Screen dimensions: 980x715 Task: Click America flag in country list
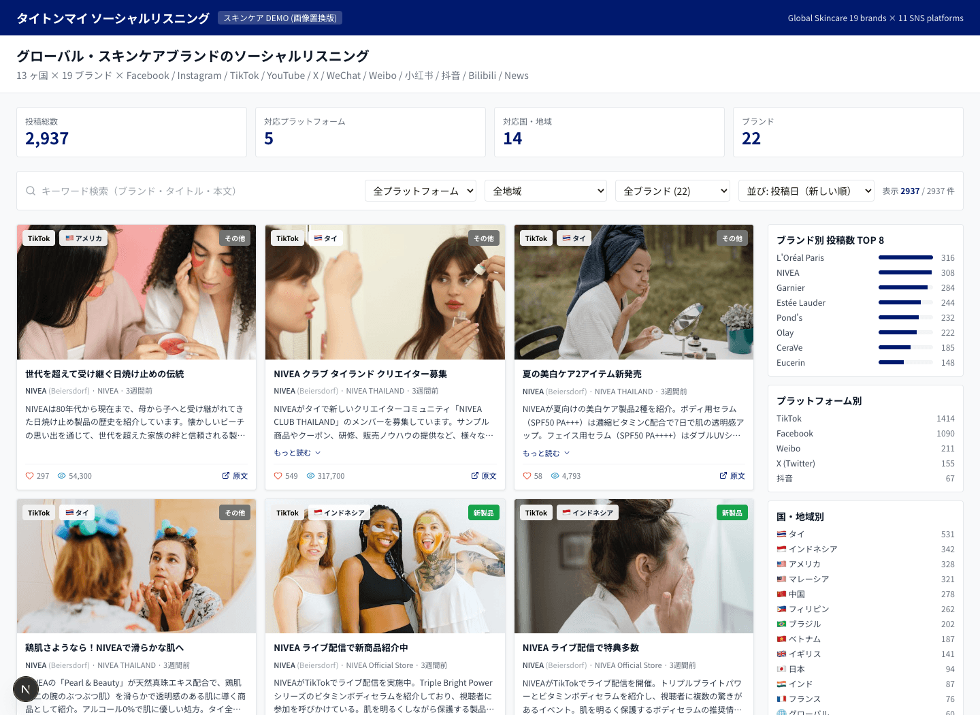tap(781, 565)
